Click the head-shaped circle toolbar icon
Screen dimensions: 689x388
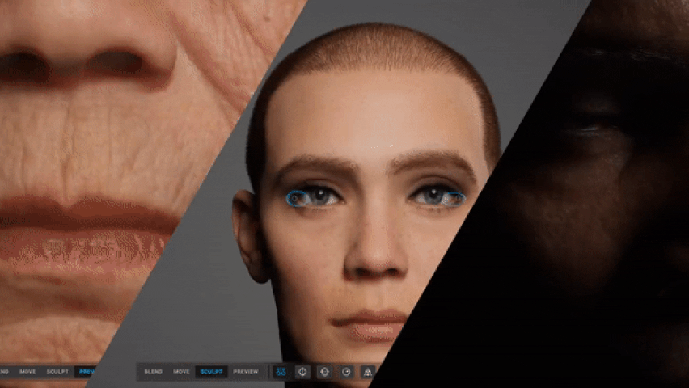point(324,372)
